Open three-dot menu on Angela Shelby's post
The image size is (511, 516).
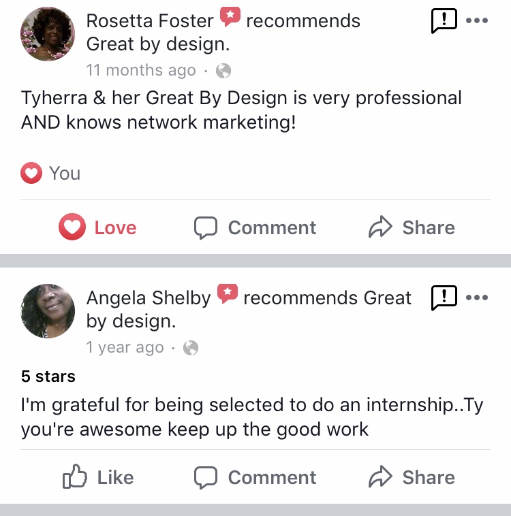[x=477, y=297]
